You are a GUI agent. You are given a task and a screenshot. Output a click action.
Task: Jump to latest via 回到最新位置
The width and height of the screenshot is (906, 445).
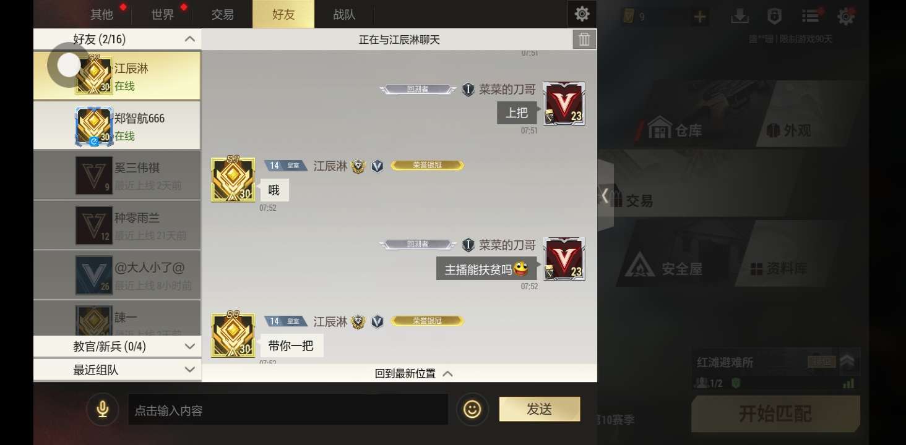pos(414,373)
